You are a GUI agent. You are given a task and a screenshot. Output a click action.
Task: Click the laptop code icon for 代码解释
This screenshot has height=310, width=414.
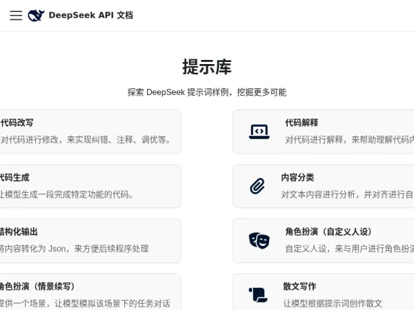point(259,132)
